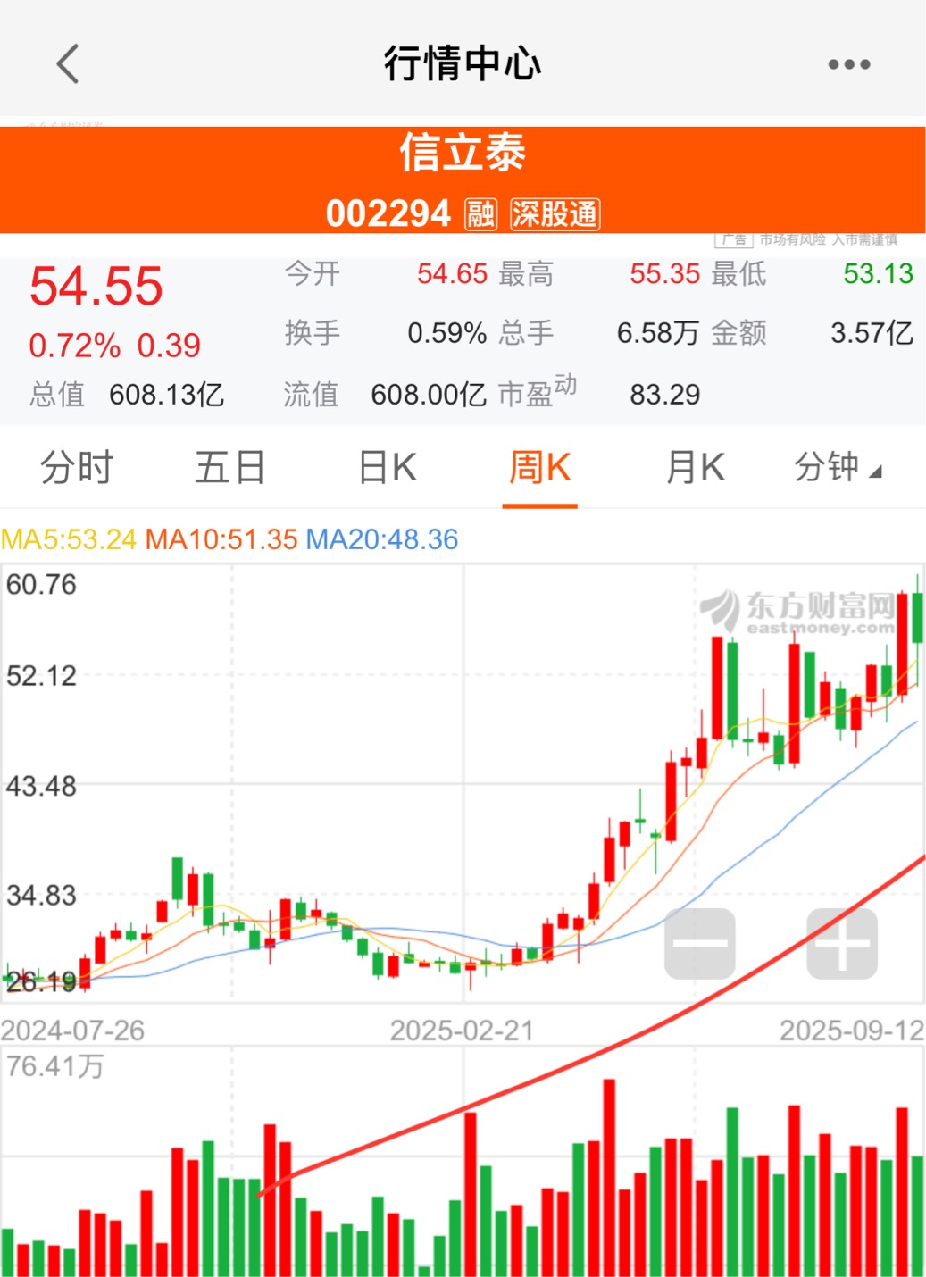The image size is (926, 1277).
Task: Tap start date 2024-07-26
Action: (x=72, y=1031)
